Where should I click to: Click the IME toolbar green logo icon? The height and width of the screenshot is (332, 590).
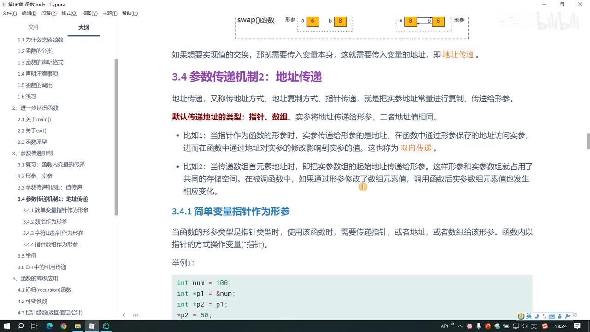click(x=521, y=316)
